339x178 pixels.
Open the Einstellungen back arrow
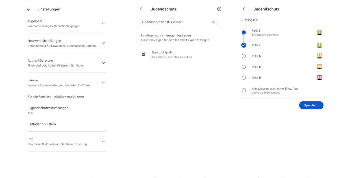(29, 9)
